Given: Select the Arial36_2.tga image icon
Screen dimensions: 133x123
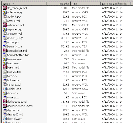Looking at the screenshot, I should pos(5,38).
